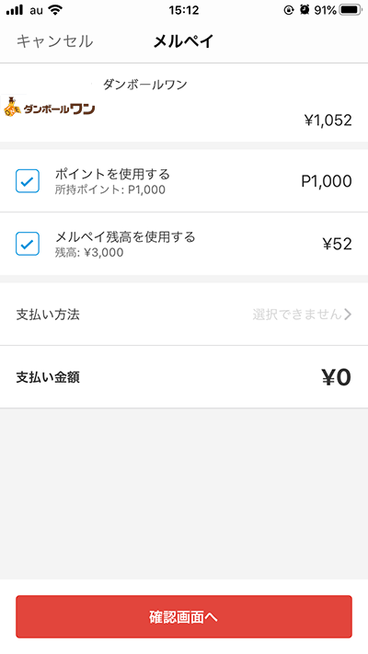The image size is (368, 654).
Task: Tap the battery indicator icon
Action: point(351,9)
